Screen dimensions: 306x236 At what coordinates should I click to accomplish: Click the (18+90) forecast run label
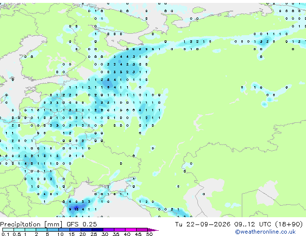pos(289,224)
